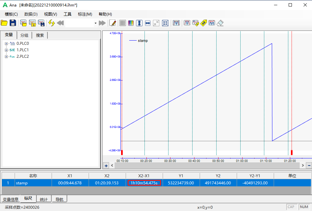Click the X2-X1 value 1h10m54.475s
312x211 pixels.
point(144,183)
